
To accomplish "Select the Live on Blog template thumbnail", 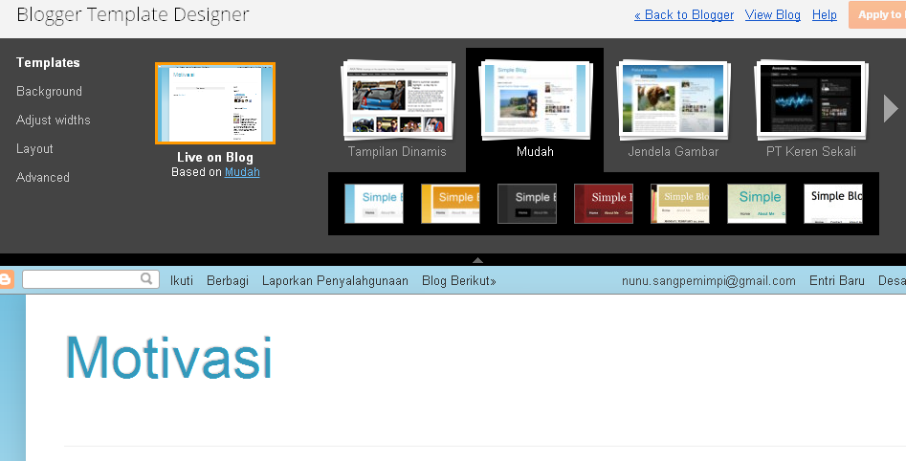I will 215,103.
